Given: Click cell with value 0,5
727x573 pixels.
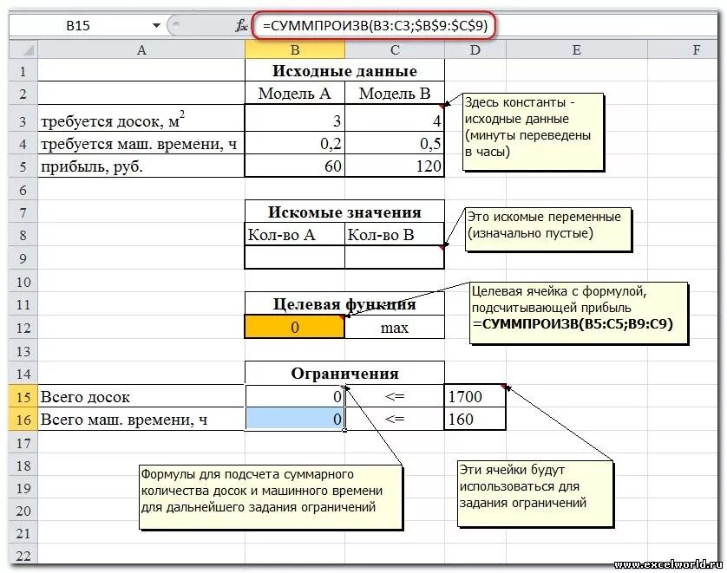Looking at the screenshot, I should [395, 144].
